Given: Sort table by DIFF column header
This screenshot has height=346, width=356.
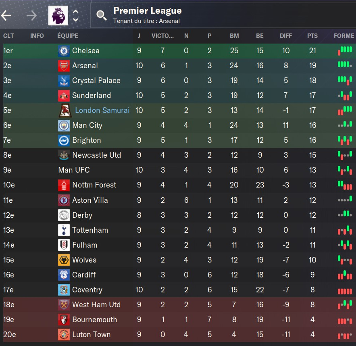Looking at the screenshot, I should coord(285,35).
